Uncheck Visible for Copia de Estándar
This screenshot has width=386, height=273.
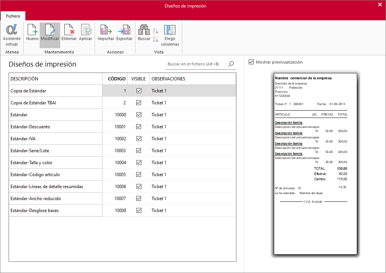tap(139, 91)
